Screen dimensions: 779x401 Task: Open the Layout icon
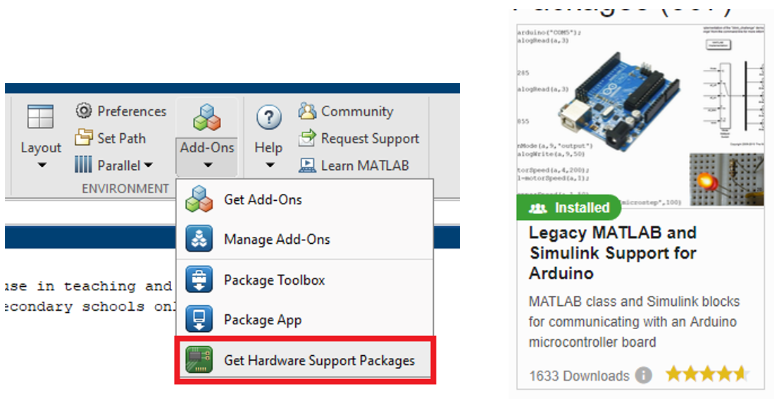(40, 118)
